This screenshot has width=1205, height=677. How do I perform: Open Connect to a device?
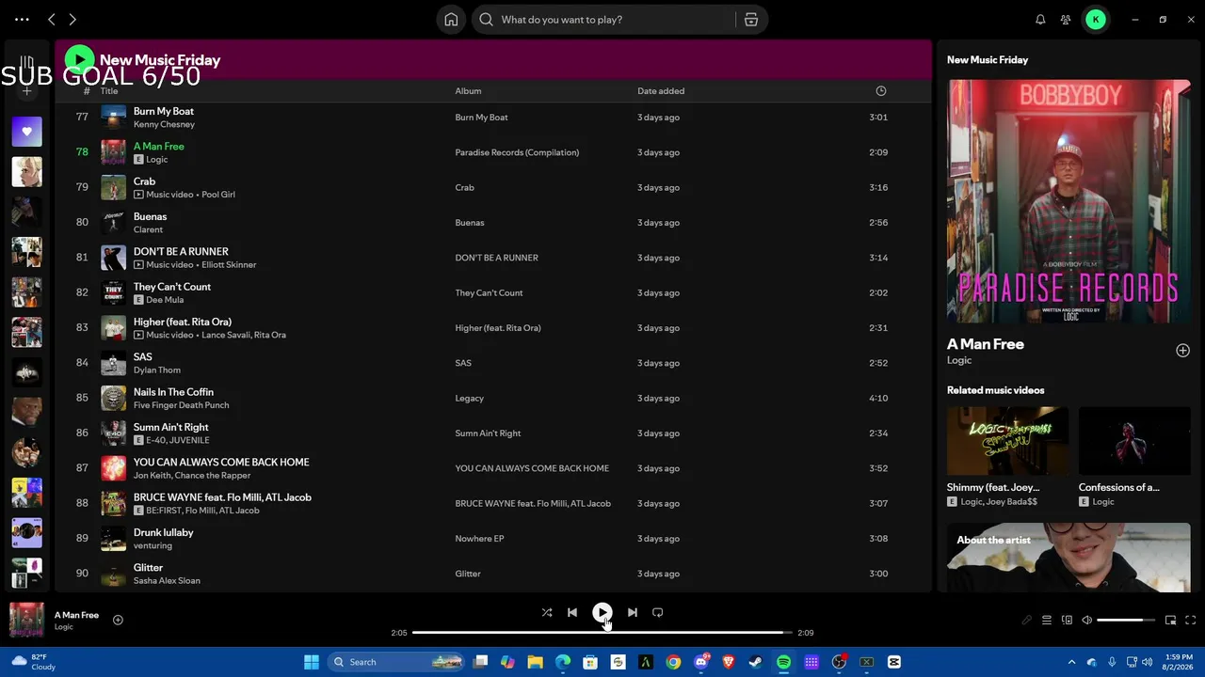[x=1067, y=621]
